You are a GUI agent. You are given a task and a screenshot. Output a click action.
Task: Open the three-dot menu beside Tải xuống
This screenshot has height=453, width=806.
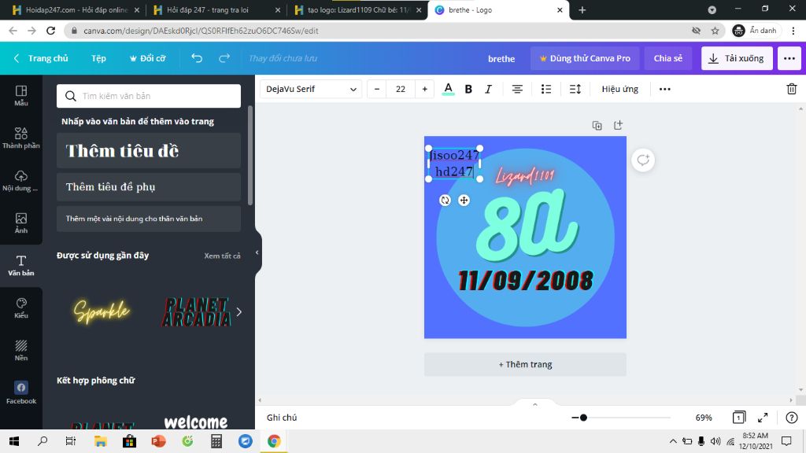point(789,58)
